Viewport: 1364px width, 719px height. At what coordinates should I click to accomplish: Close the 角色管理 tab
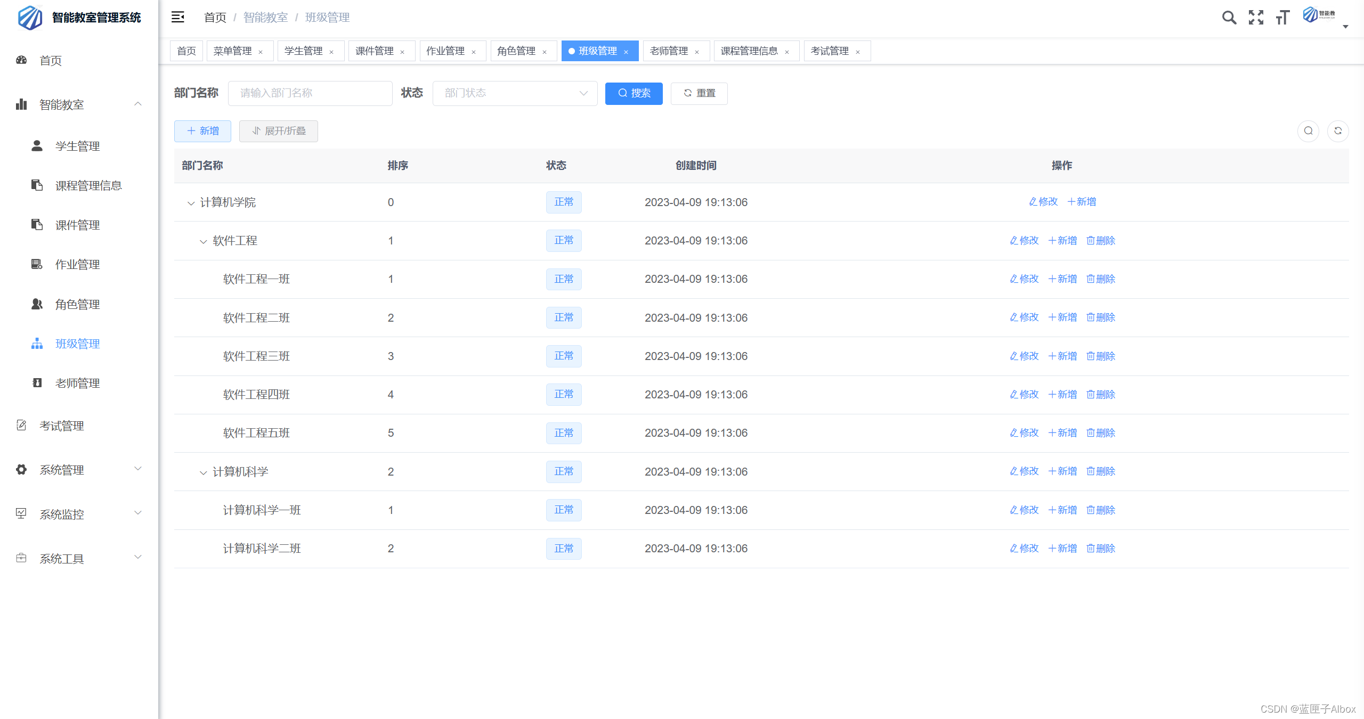click(x=545, y=52)
